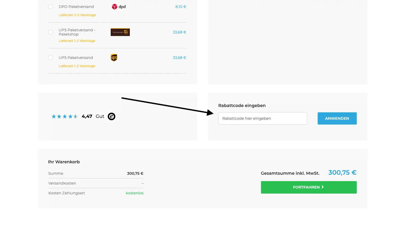Click the 8,10 € price for DPD
Image resolution: width=402 pixels, height=235 pixels.
coord(181,7)
